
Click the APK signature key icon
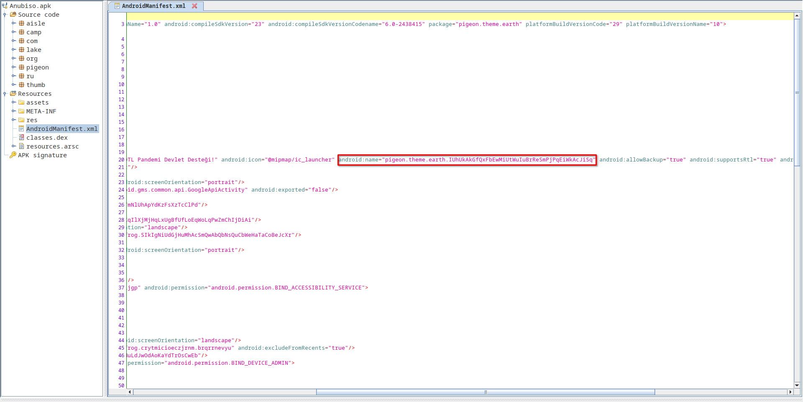[13, 155]
